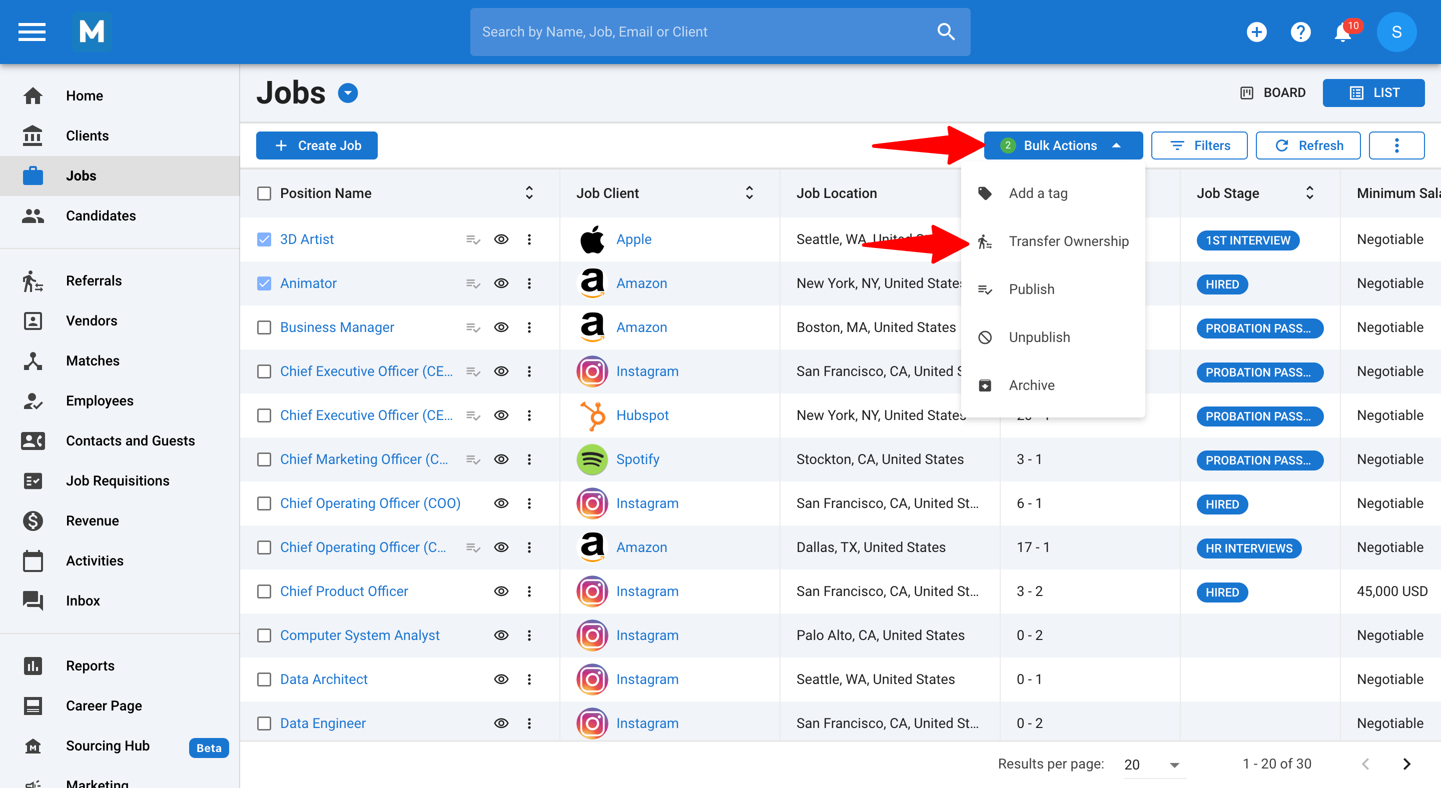Choose Publish bulk action
This screenshot has width=1441, height=788.
pos(1052,289)
